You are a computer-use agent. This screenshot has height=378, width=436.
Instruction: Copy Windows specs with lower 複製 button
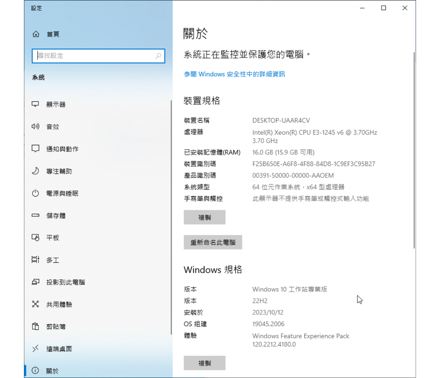[204, 363]
